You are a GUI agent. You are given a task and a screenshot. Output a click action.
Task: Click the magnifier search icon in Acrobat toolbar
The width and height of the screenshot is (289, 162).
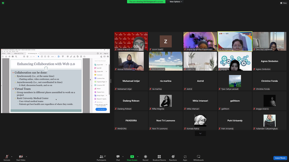16,57
